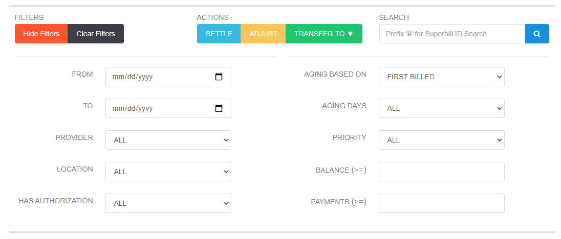Click the FROM date text area

133,77
